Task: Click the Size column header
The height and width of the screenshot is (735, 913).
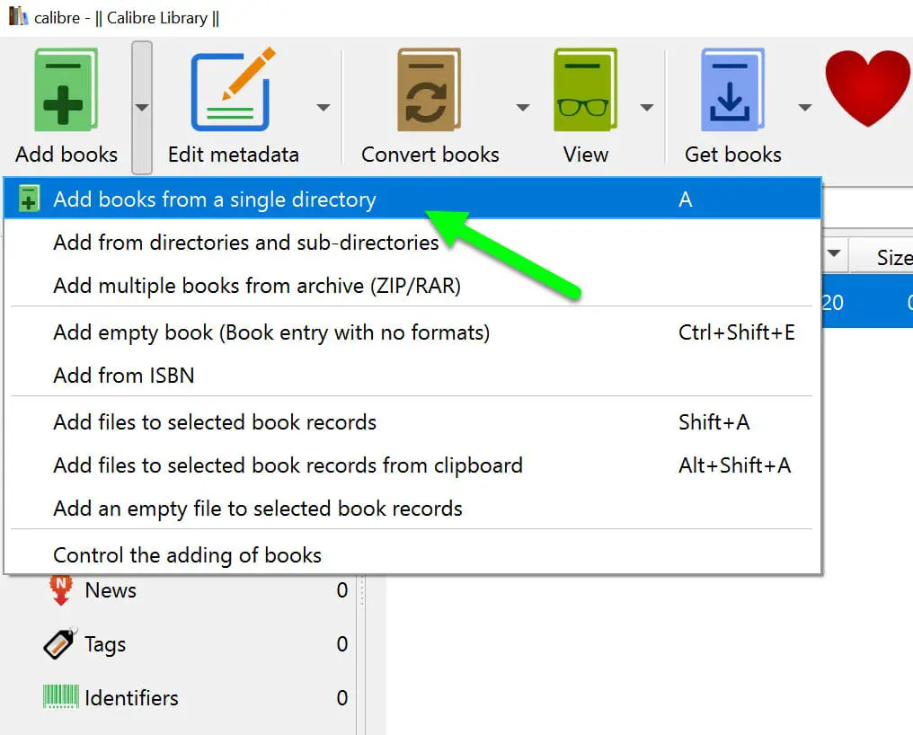Action: pos(892,258)
